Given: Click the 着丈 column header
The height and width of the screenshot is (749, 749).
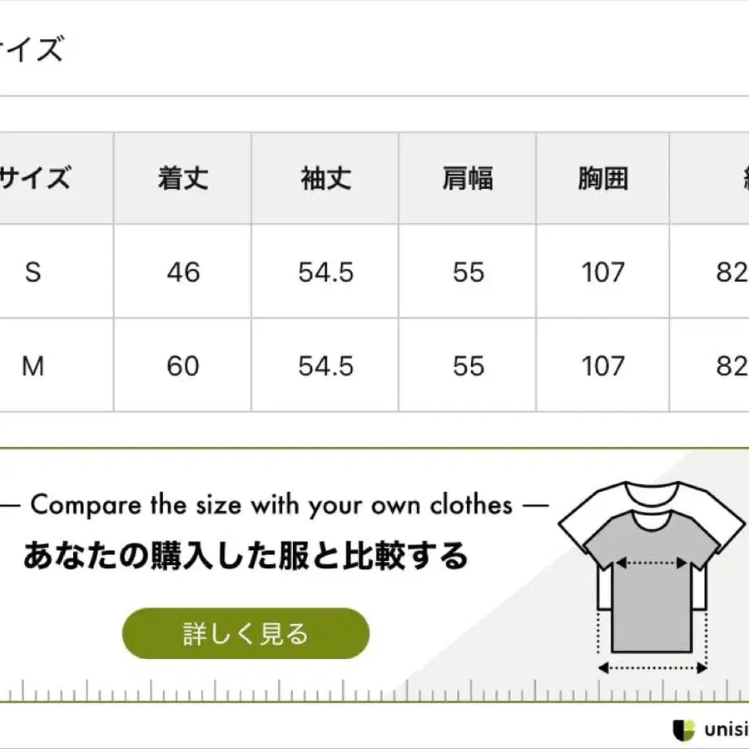Looking at the screenshot, I should [183, 178].
